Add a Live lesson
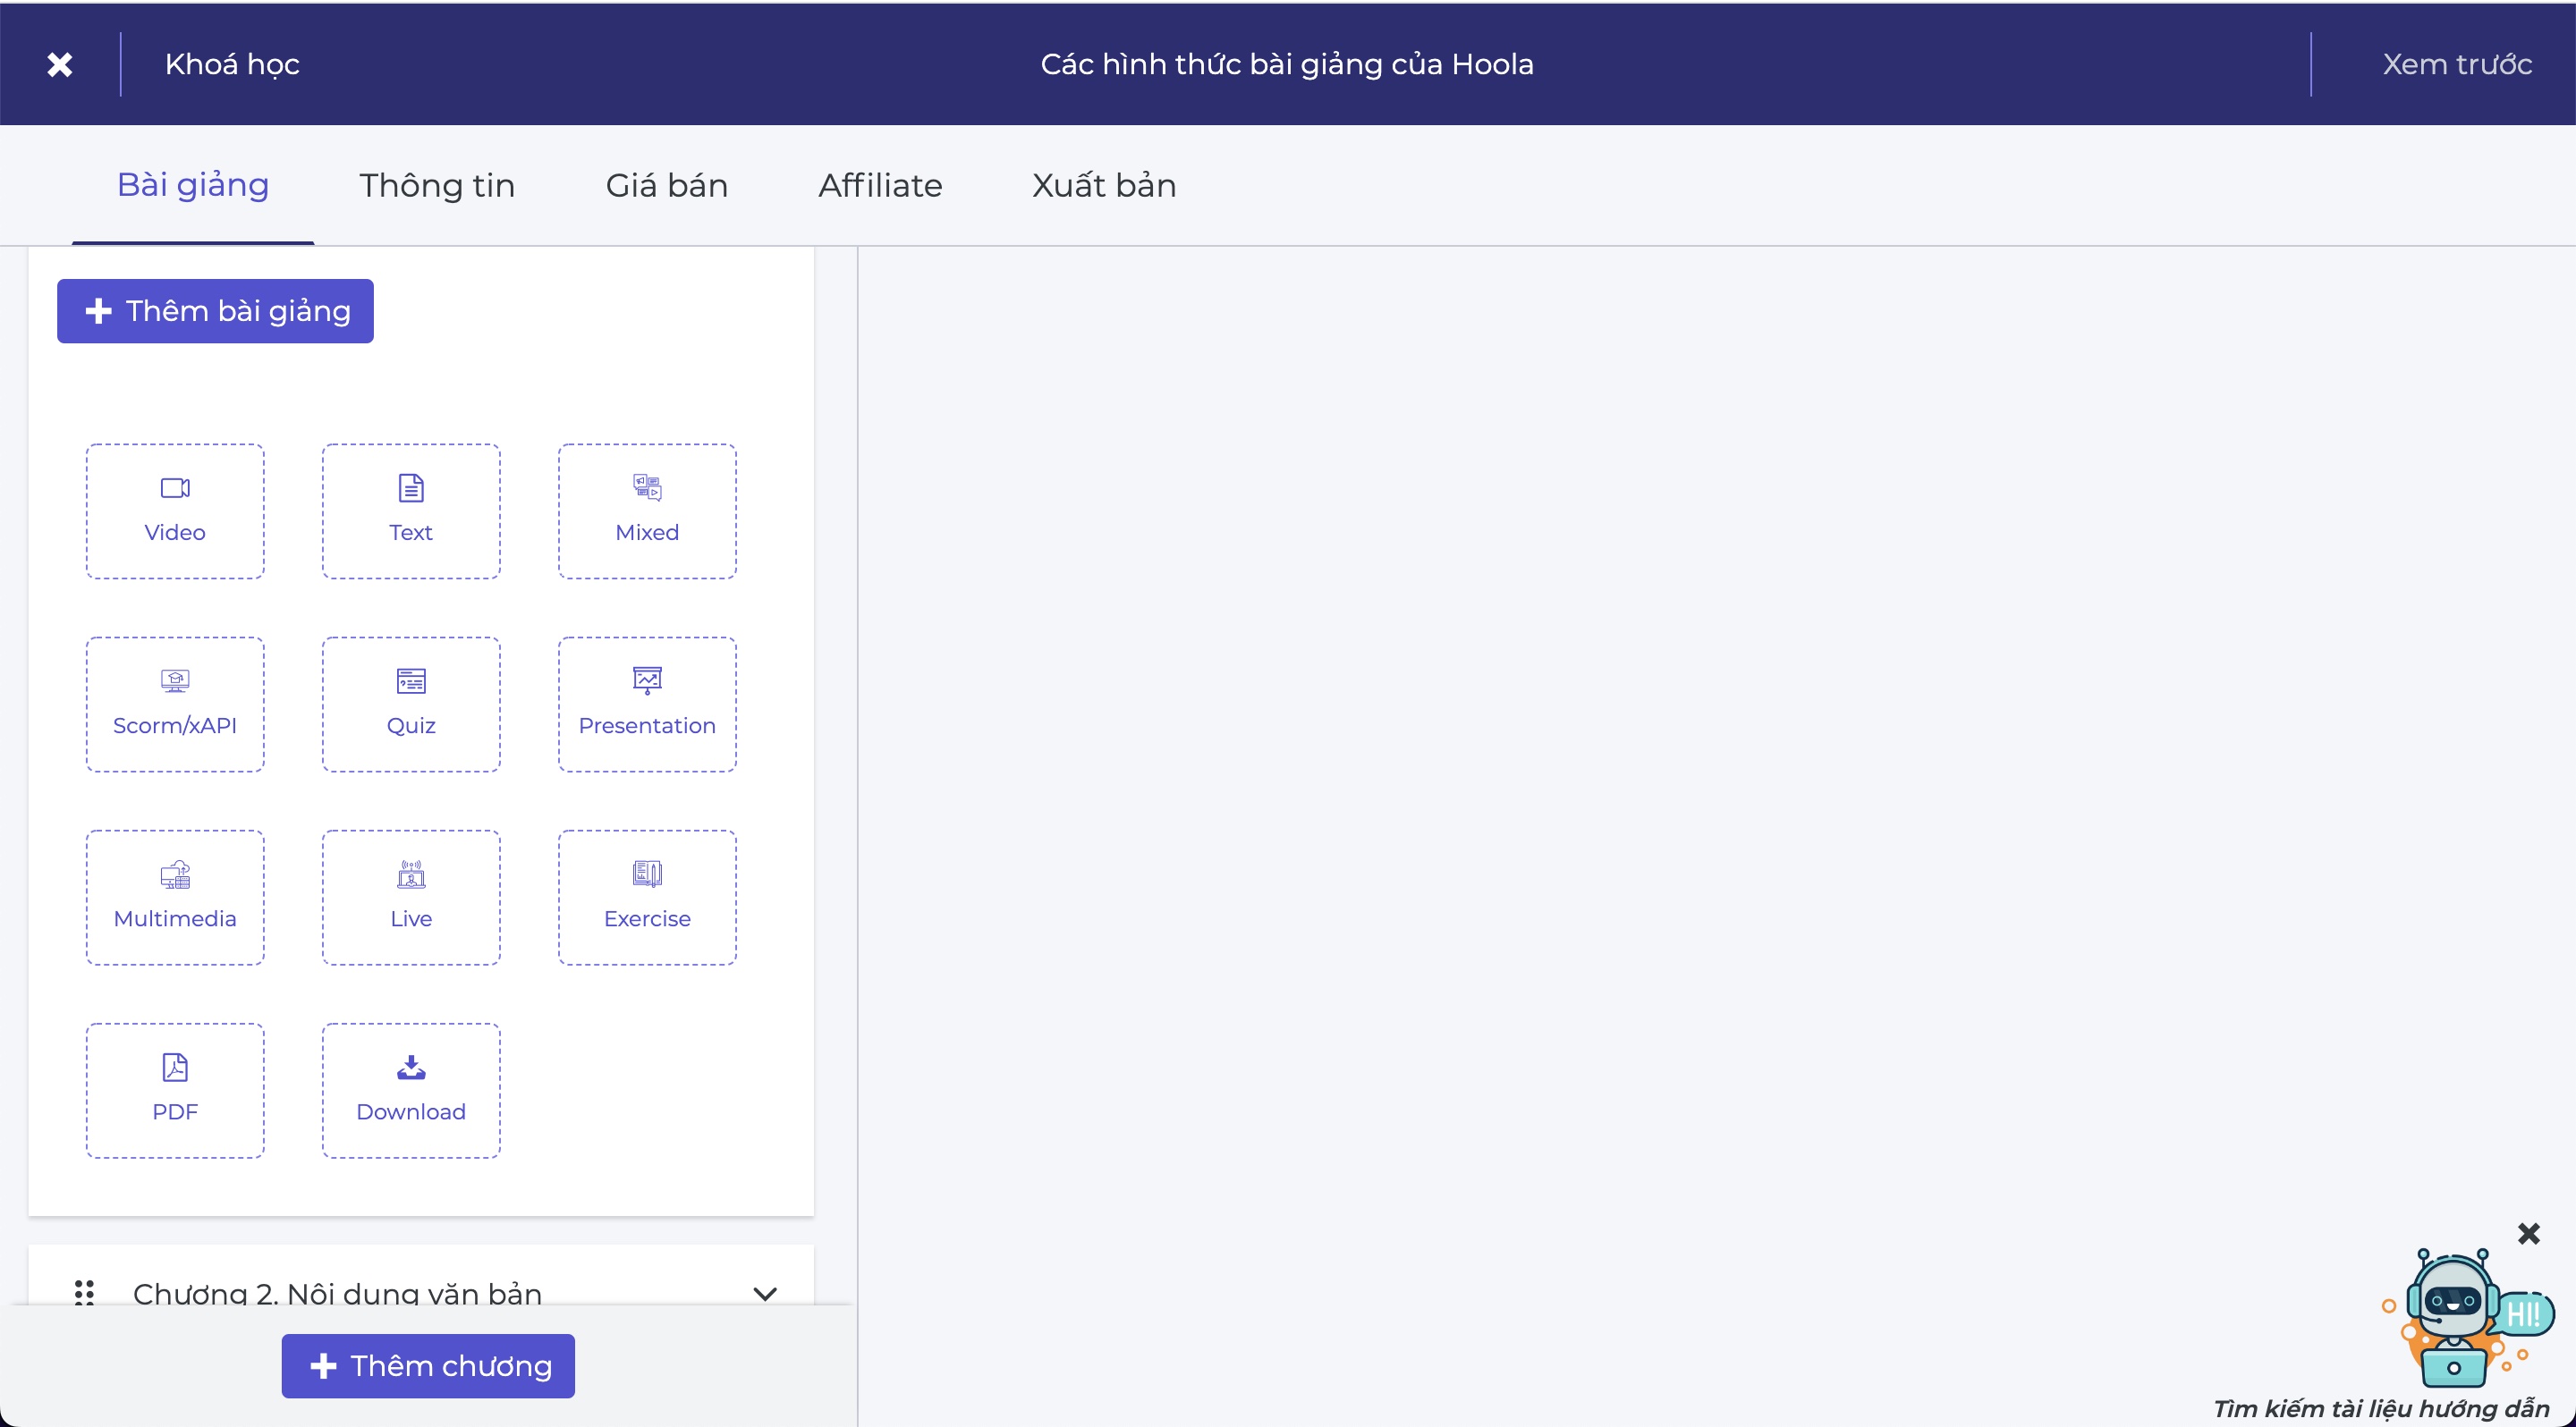2576x1427 pixels. point(411,897)
